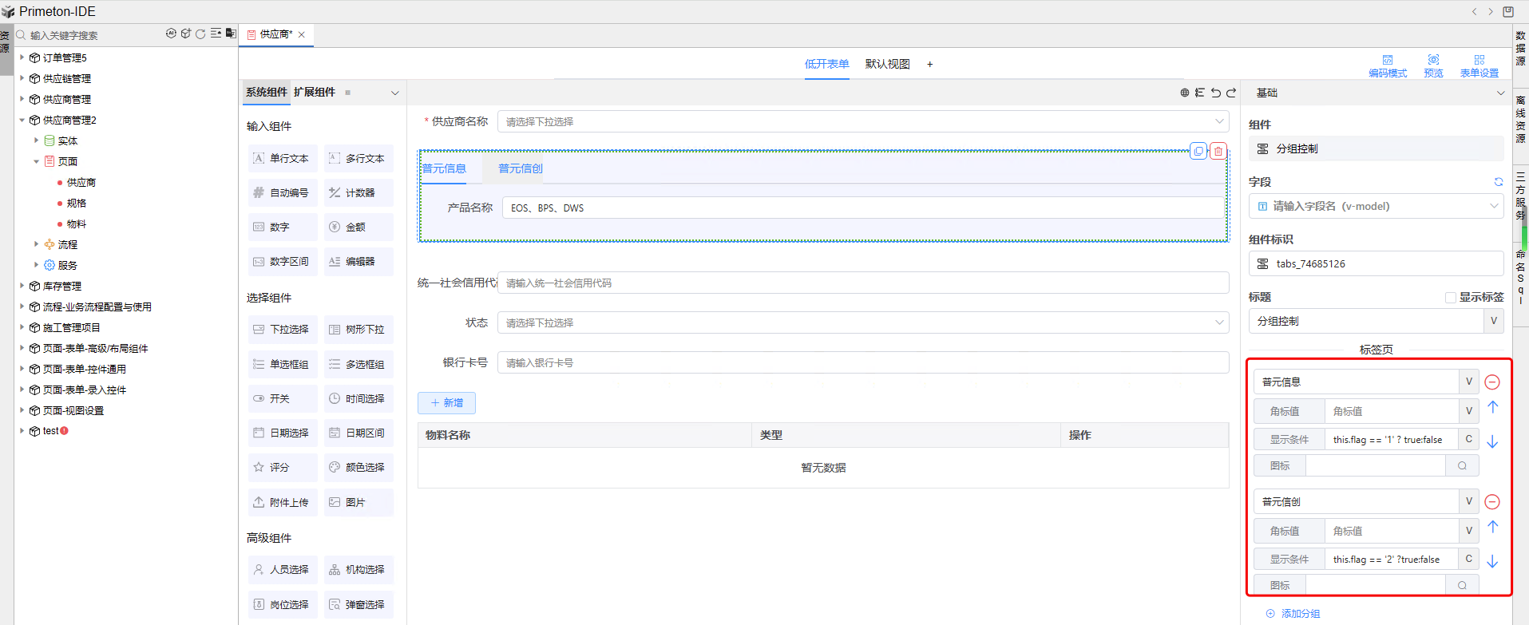Click the AI assistant icon in resource toolbar
This screenshot has height=625, width=1529.
(x=171, y=34)
